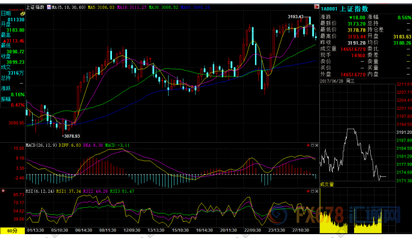Viewport: 412px width, 238px height.
Task: Click the 均价 value 3180.26
Action: tap(402, 42)
